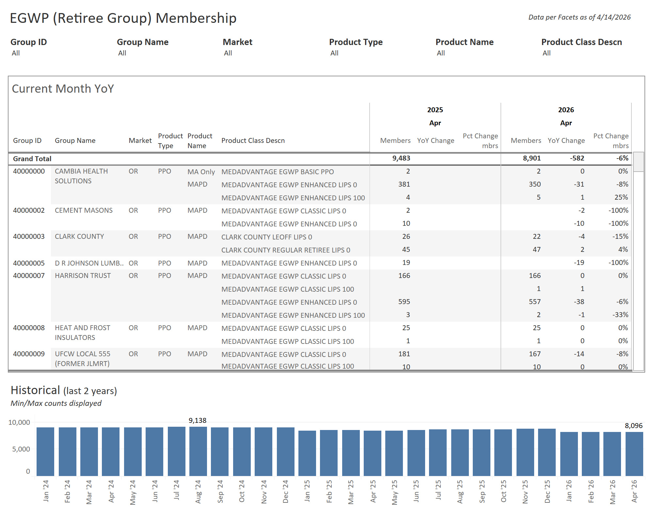This screenshot has height=522, width=653.
Task: Open the Group Name filter dropdown
Action: click(x=122, y=53)
